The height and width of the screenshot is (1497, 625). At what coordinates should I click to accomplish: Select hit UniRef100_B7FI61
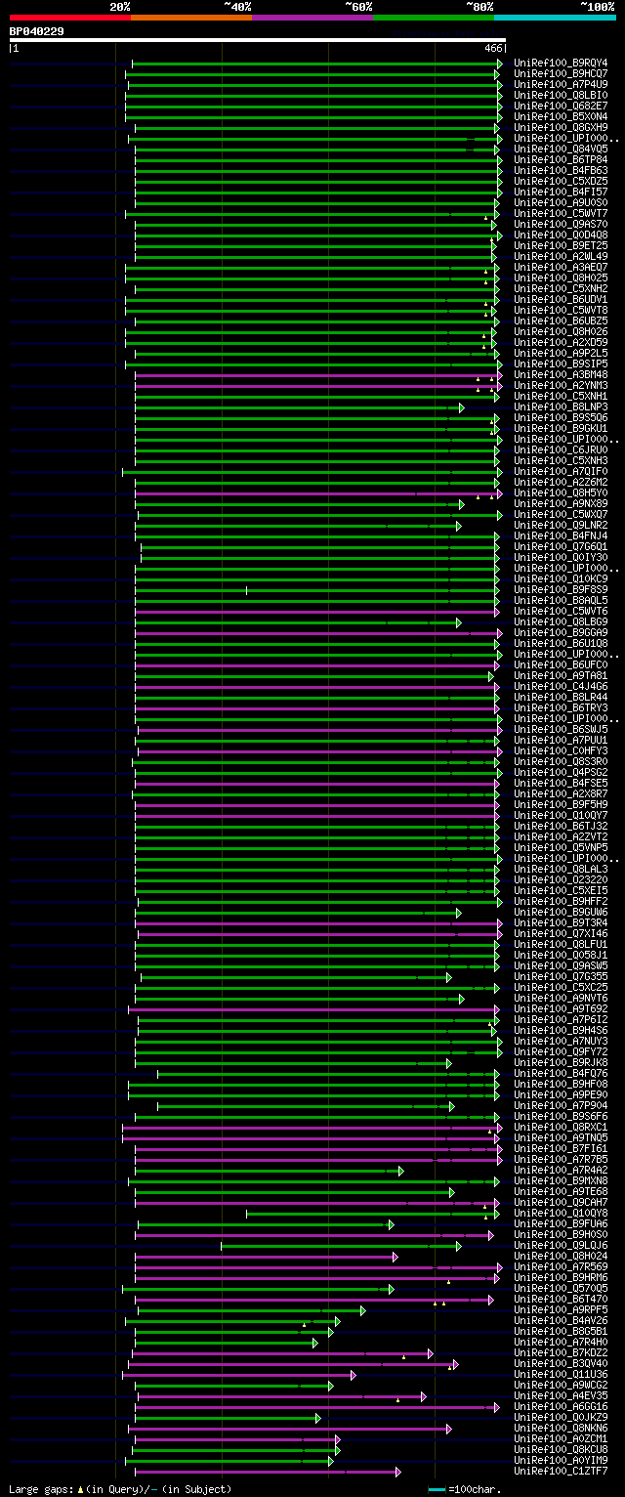point(561,1149)
